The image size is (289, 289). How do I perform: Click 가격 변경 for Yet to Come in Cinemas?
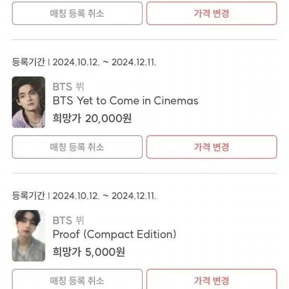(x=212, y=147)
